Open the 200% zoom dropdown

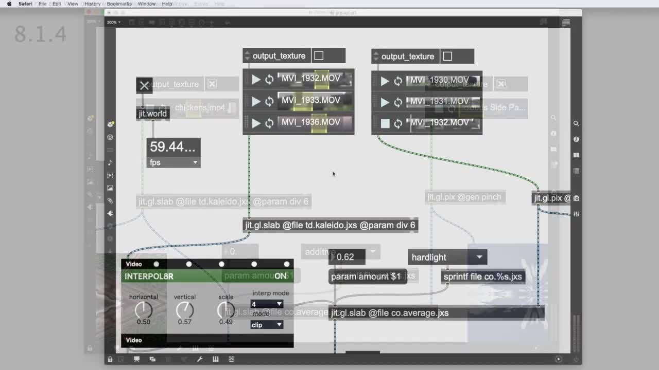114,22
